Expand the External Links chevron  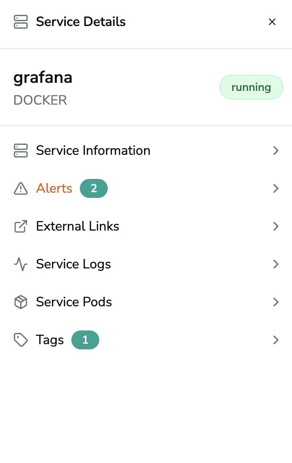(x=276, y=226)
